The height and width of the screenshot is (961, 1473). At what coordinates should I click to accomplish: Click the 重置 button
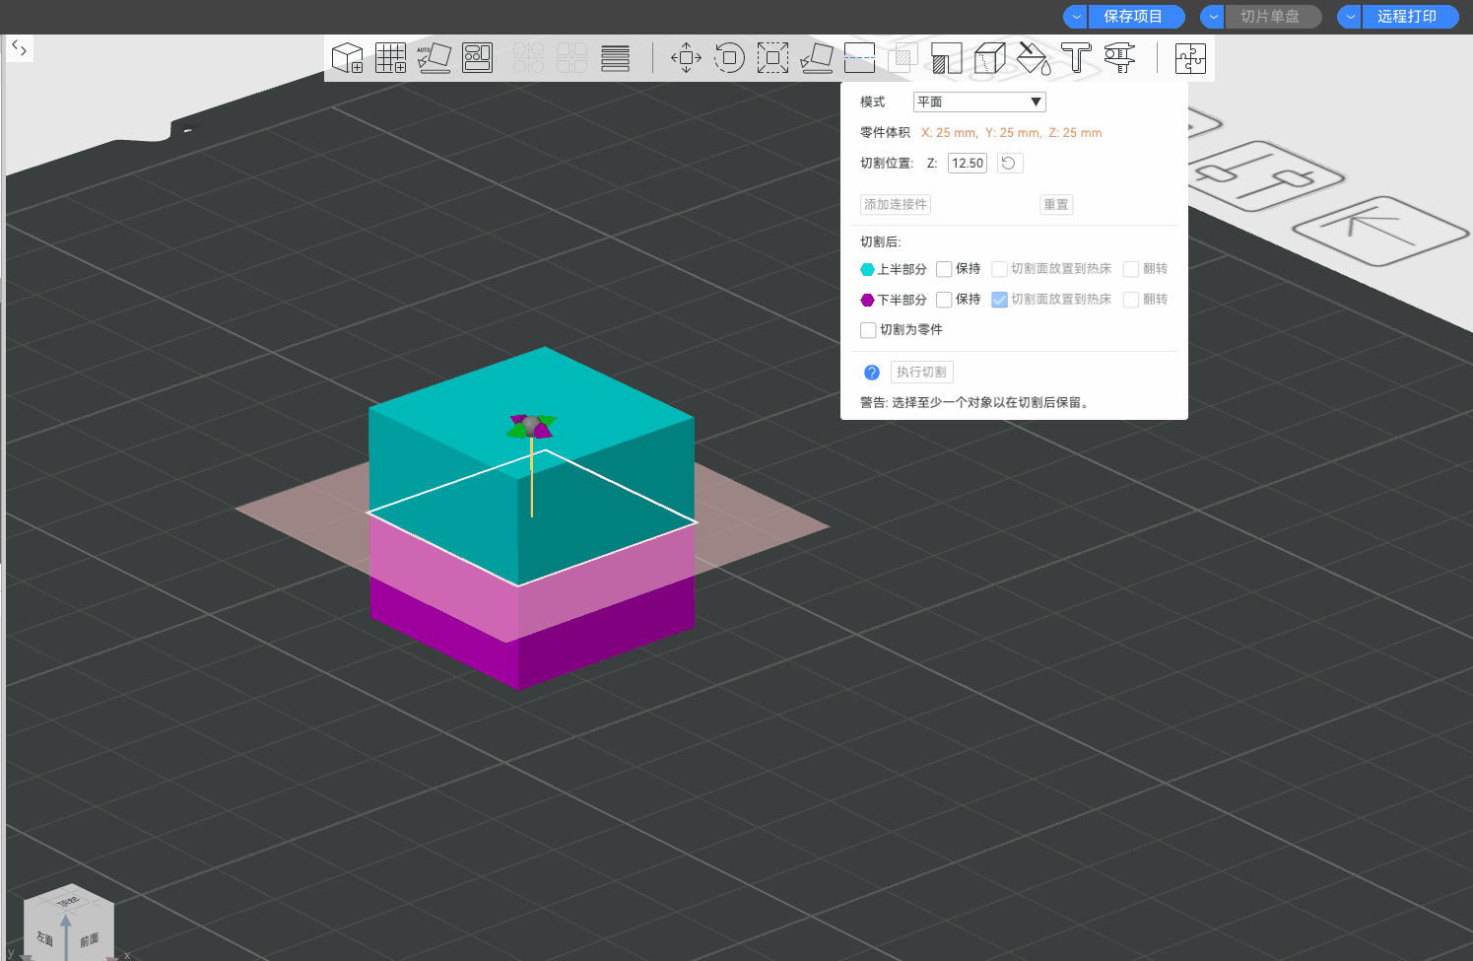[1056, 205]
